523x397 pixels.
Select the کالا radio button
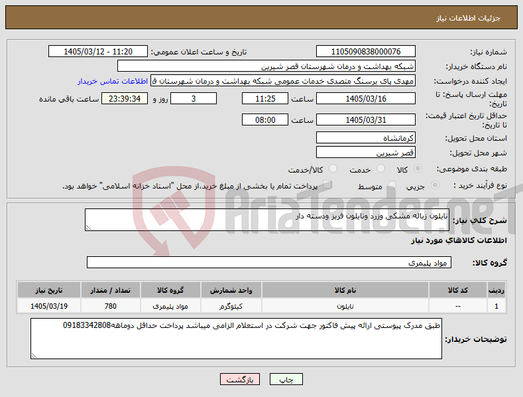pos(418,169)
